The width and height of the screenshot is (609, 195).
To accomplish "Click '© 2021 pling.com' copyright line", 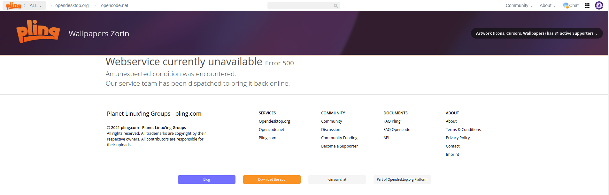I will click(146, 127).
